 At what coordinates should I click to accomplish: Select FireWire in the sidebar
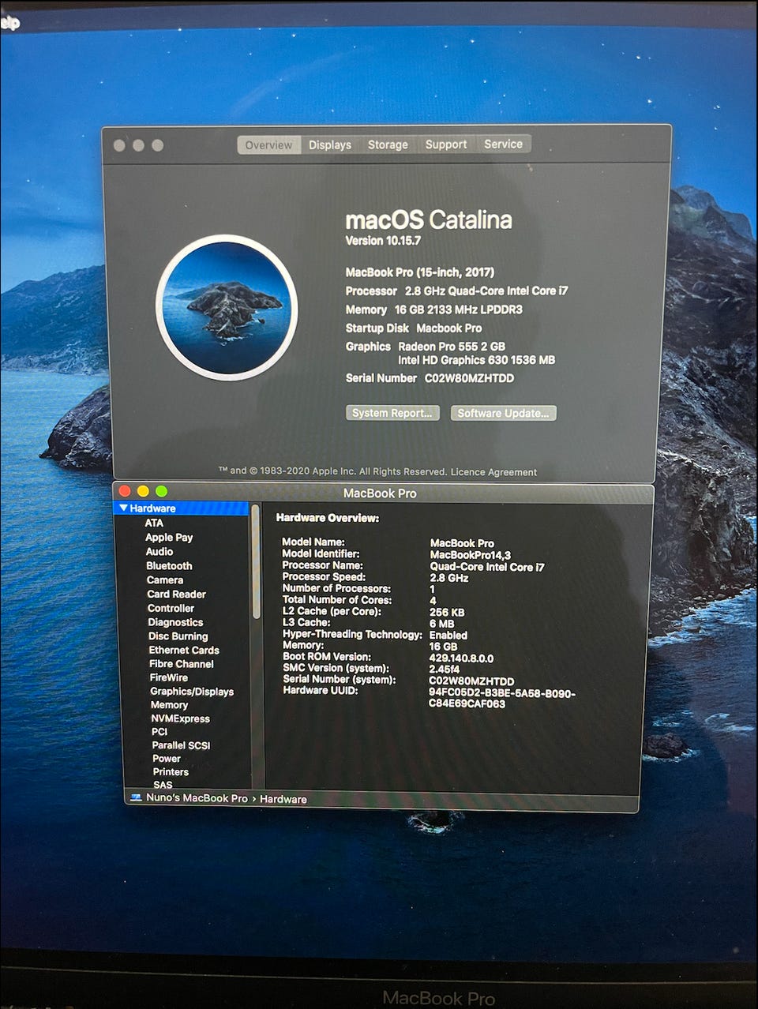click(169, 677)
